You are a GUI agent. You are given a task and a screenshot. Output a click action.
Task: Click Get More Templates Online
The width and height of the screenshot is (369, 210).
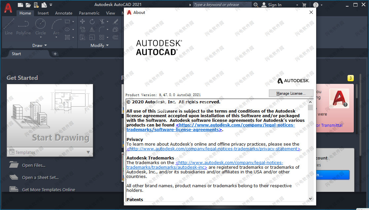(49, 190)
